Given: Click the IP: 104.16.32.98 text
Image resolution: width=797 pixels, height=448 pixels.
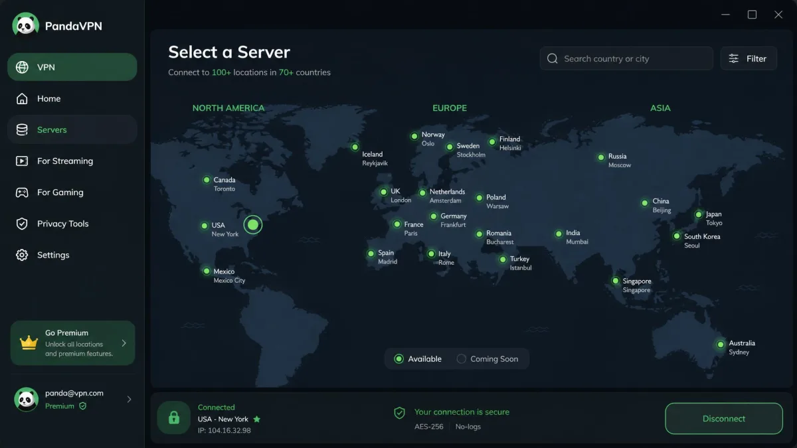Looking at the screenshot, I should click(224, 431).
